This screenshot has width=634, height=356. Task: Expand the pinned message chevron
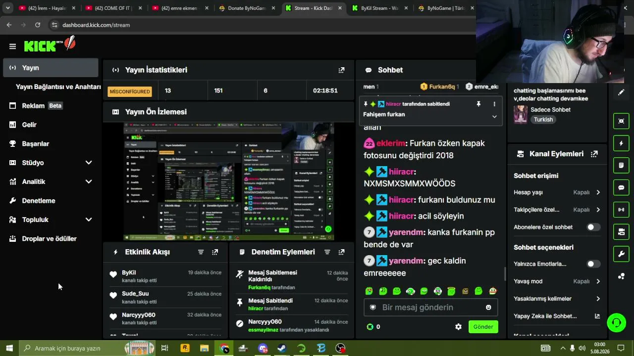coord(494,117)
